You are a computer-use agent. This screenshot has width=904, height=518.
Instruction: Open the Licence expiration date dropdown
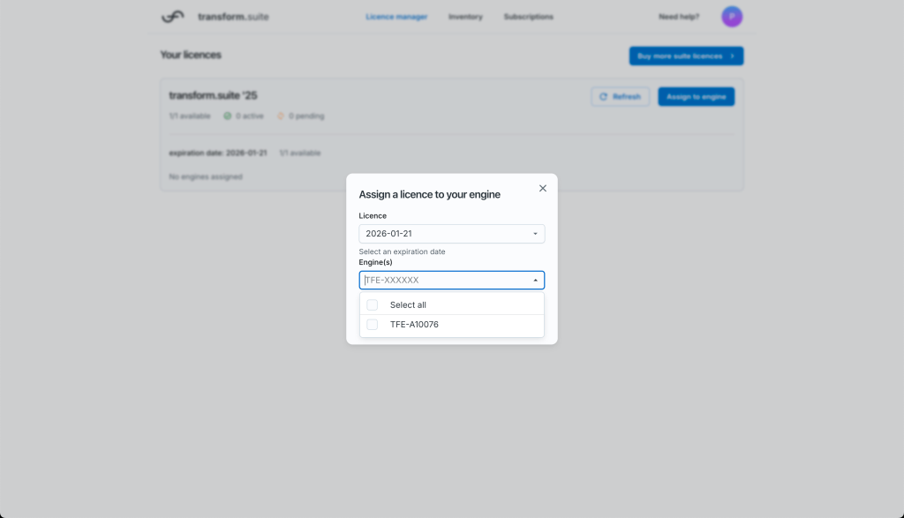(x=451, y=233)
